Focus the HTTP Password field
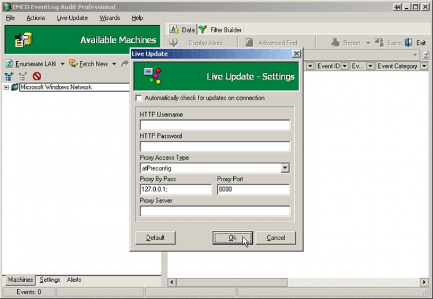The width and height of the screenshot is (433, 299). [215, 147]
